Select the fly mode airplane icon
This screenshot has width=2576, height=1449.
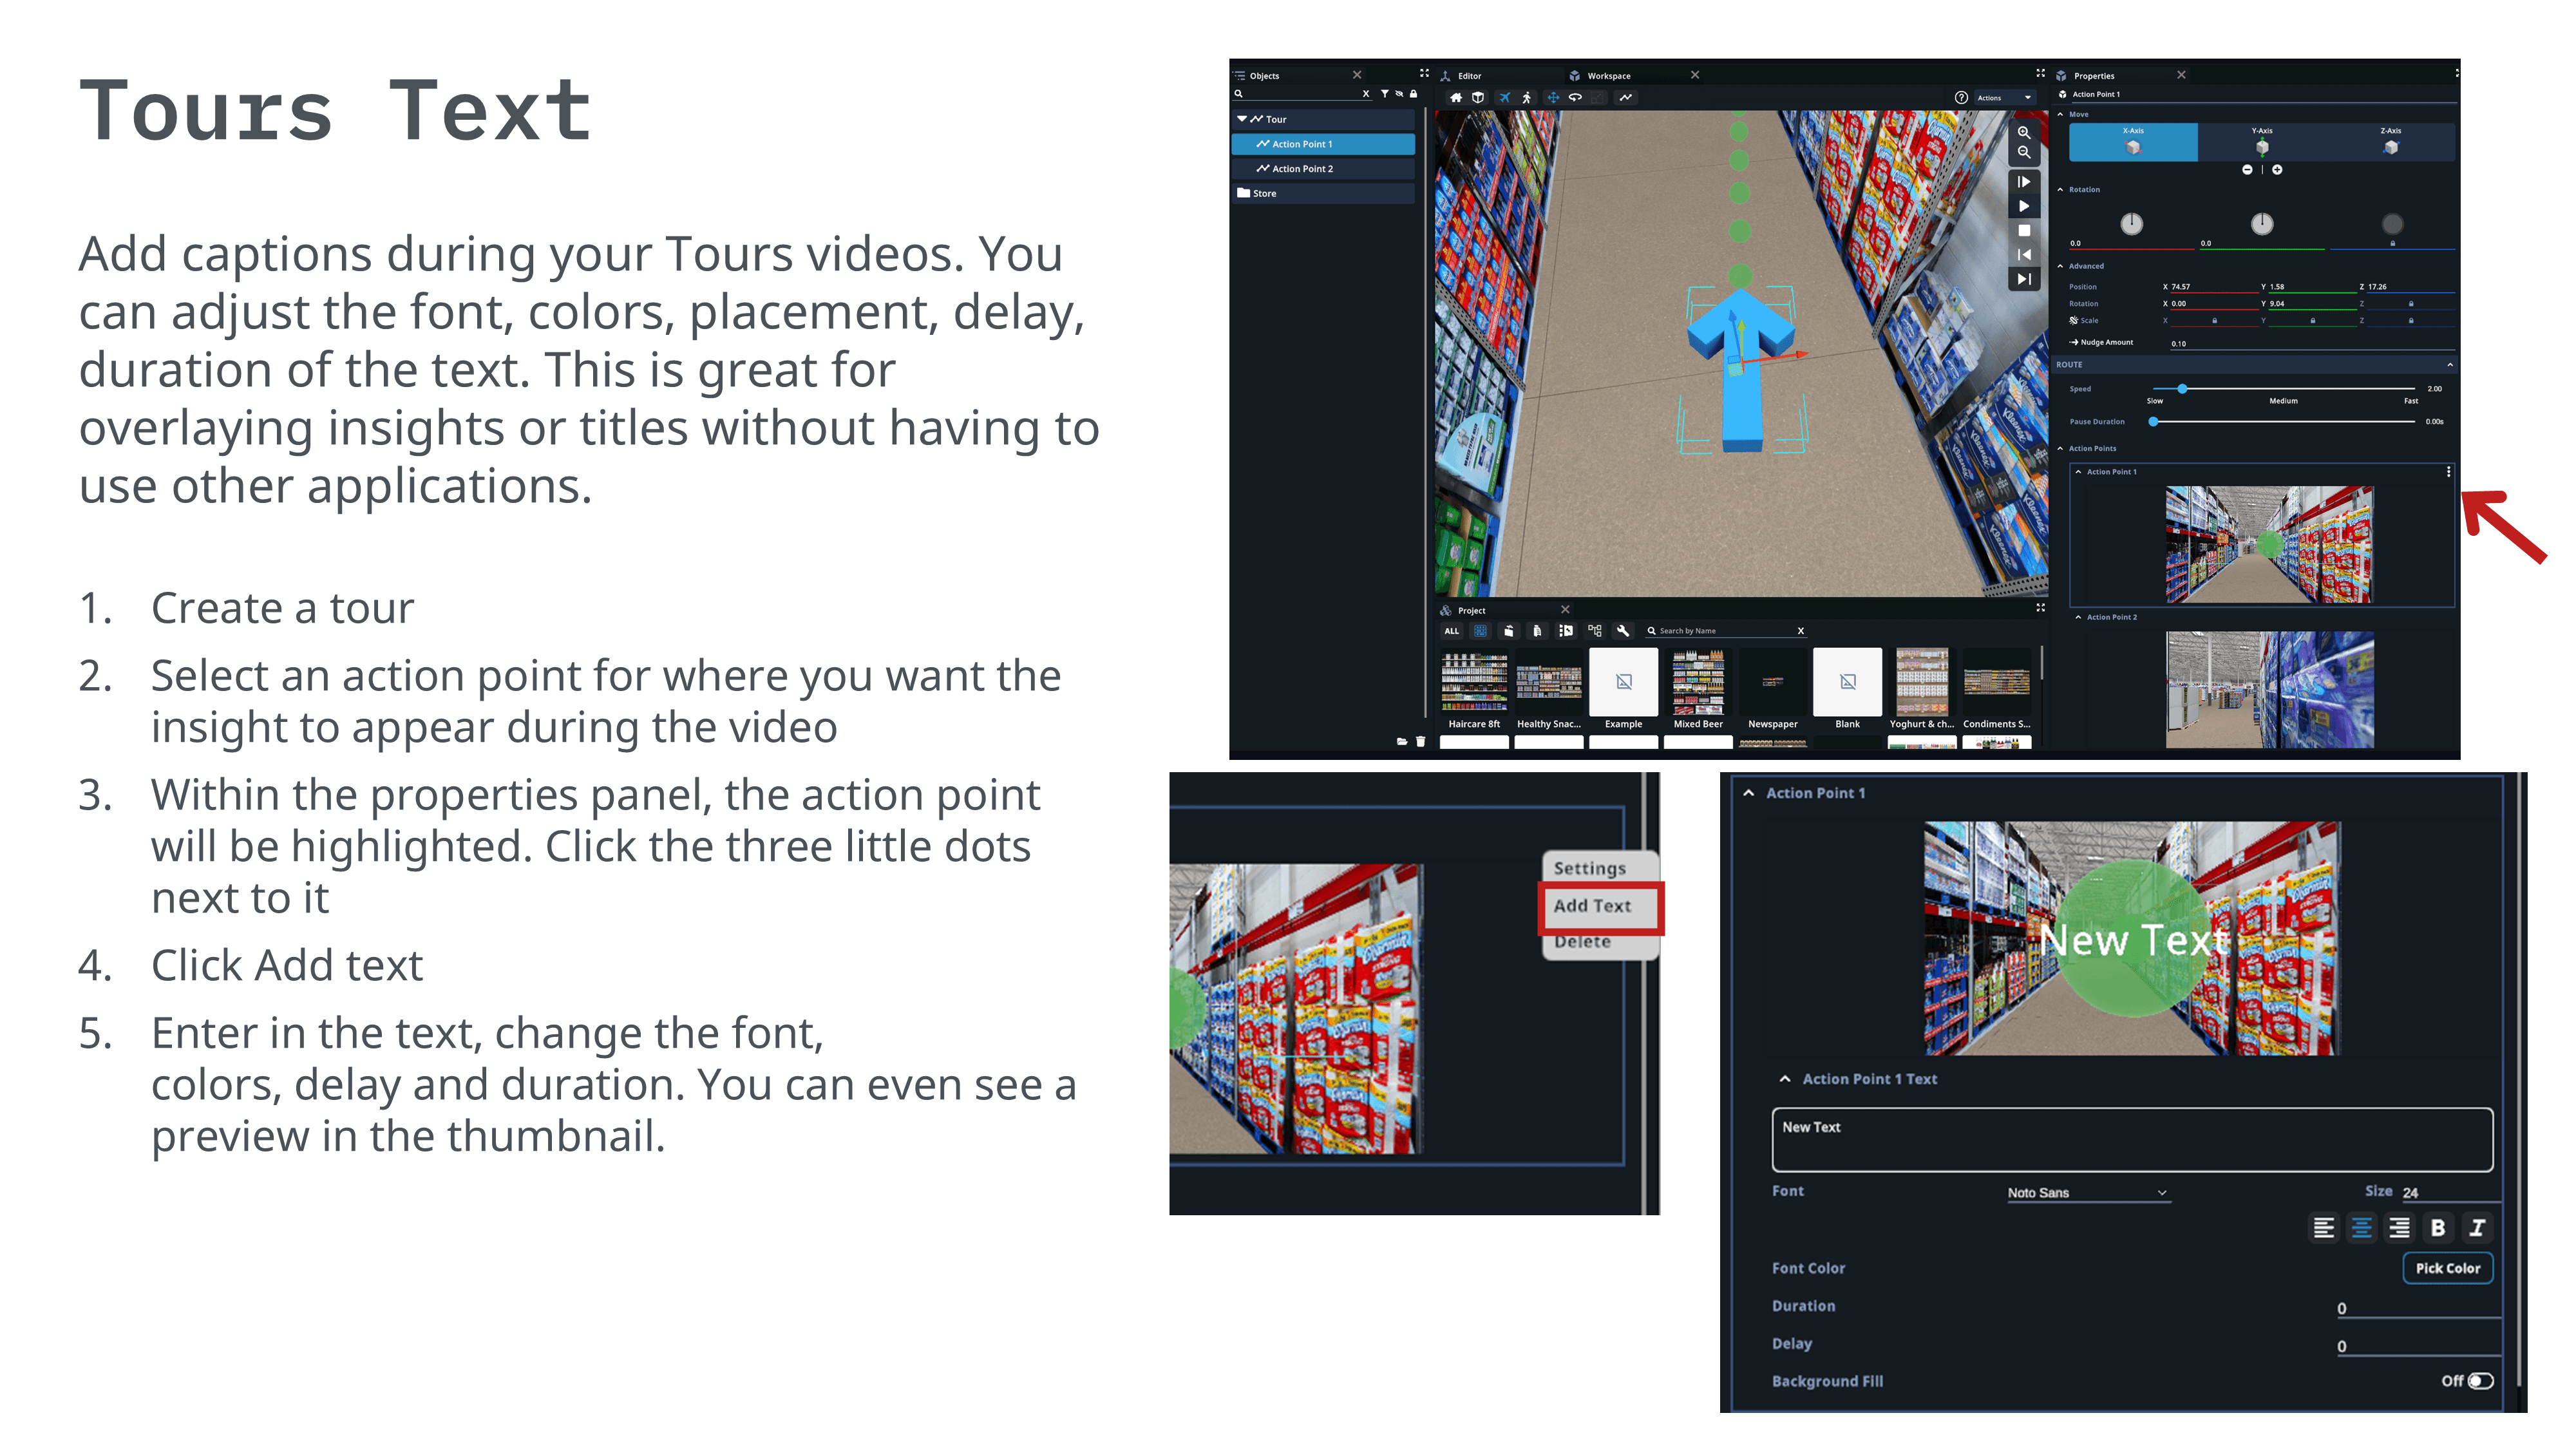pyautogui.click(x=1504, y=97)
